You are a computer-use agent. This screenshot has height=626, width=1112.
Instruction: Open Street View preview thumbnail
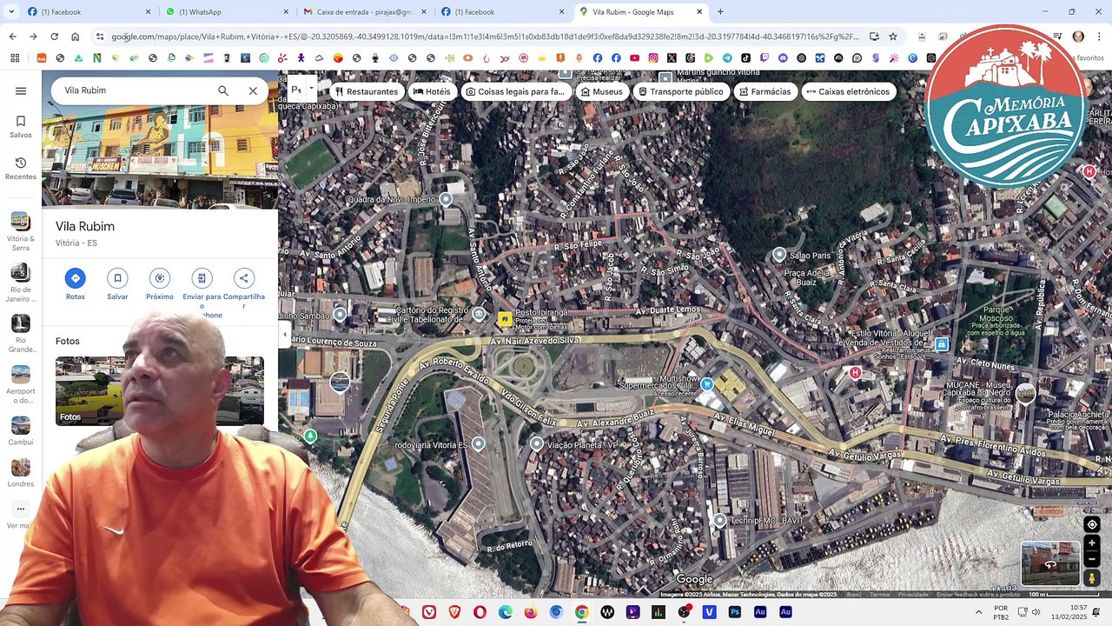[1050, 563]
